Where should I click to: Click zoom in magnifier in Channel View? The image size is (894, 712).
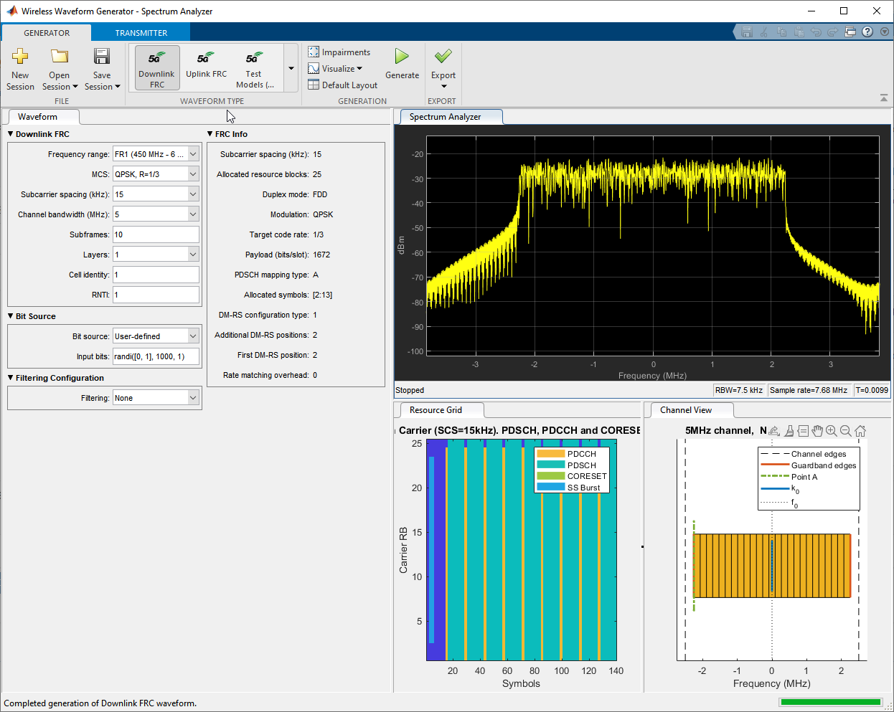(832, 431)
